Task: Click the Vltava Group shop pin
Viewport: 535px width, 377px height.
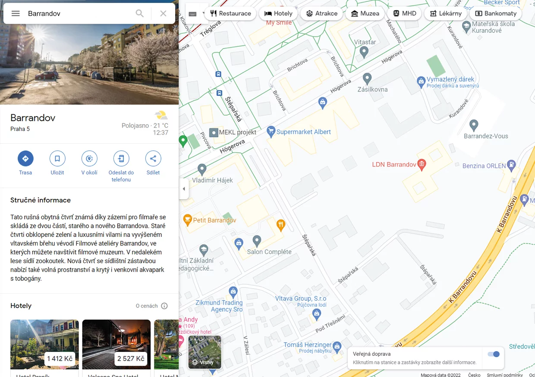Action: point(317,314)
